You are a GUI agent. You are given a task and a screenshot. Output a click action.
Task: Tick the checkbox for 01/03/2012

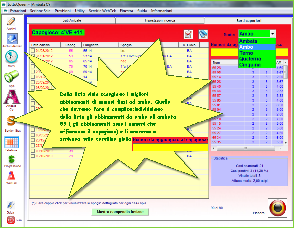pos(33,51)
